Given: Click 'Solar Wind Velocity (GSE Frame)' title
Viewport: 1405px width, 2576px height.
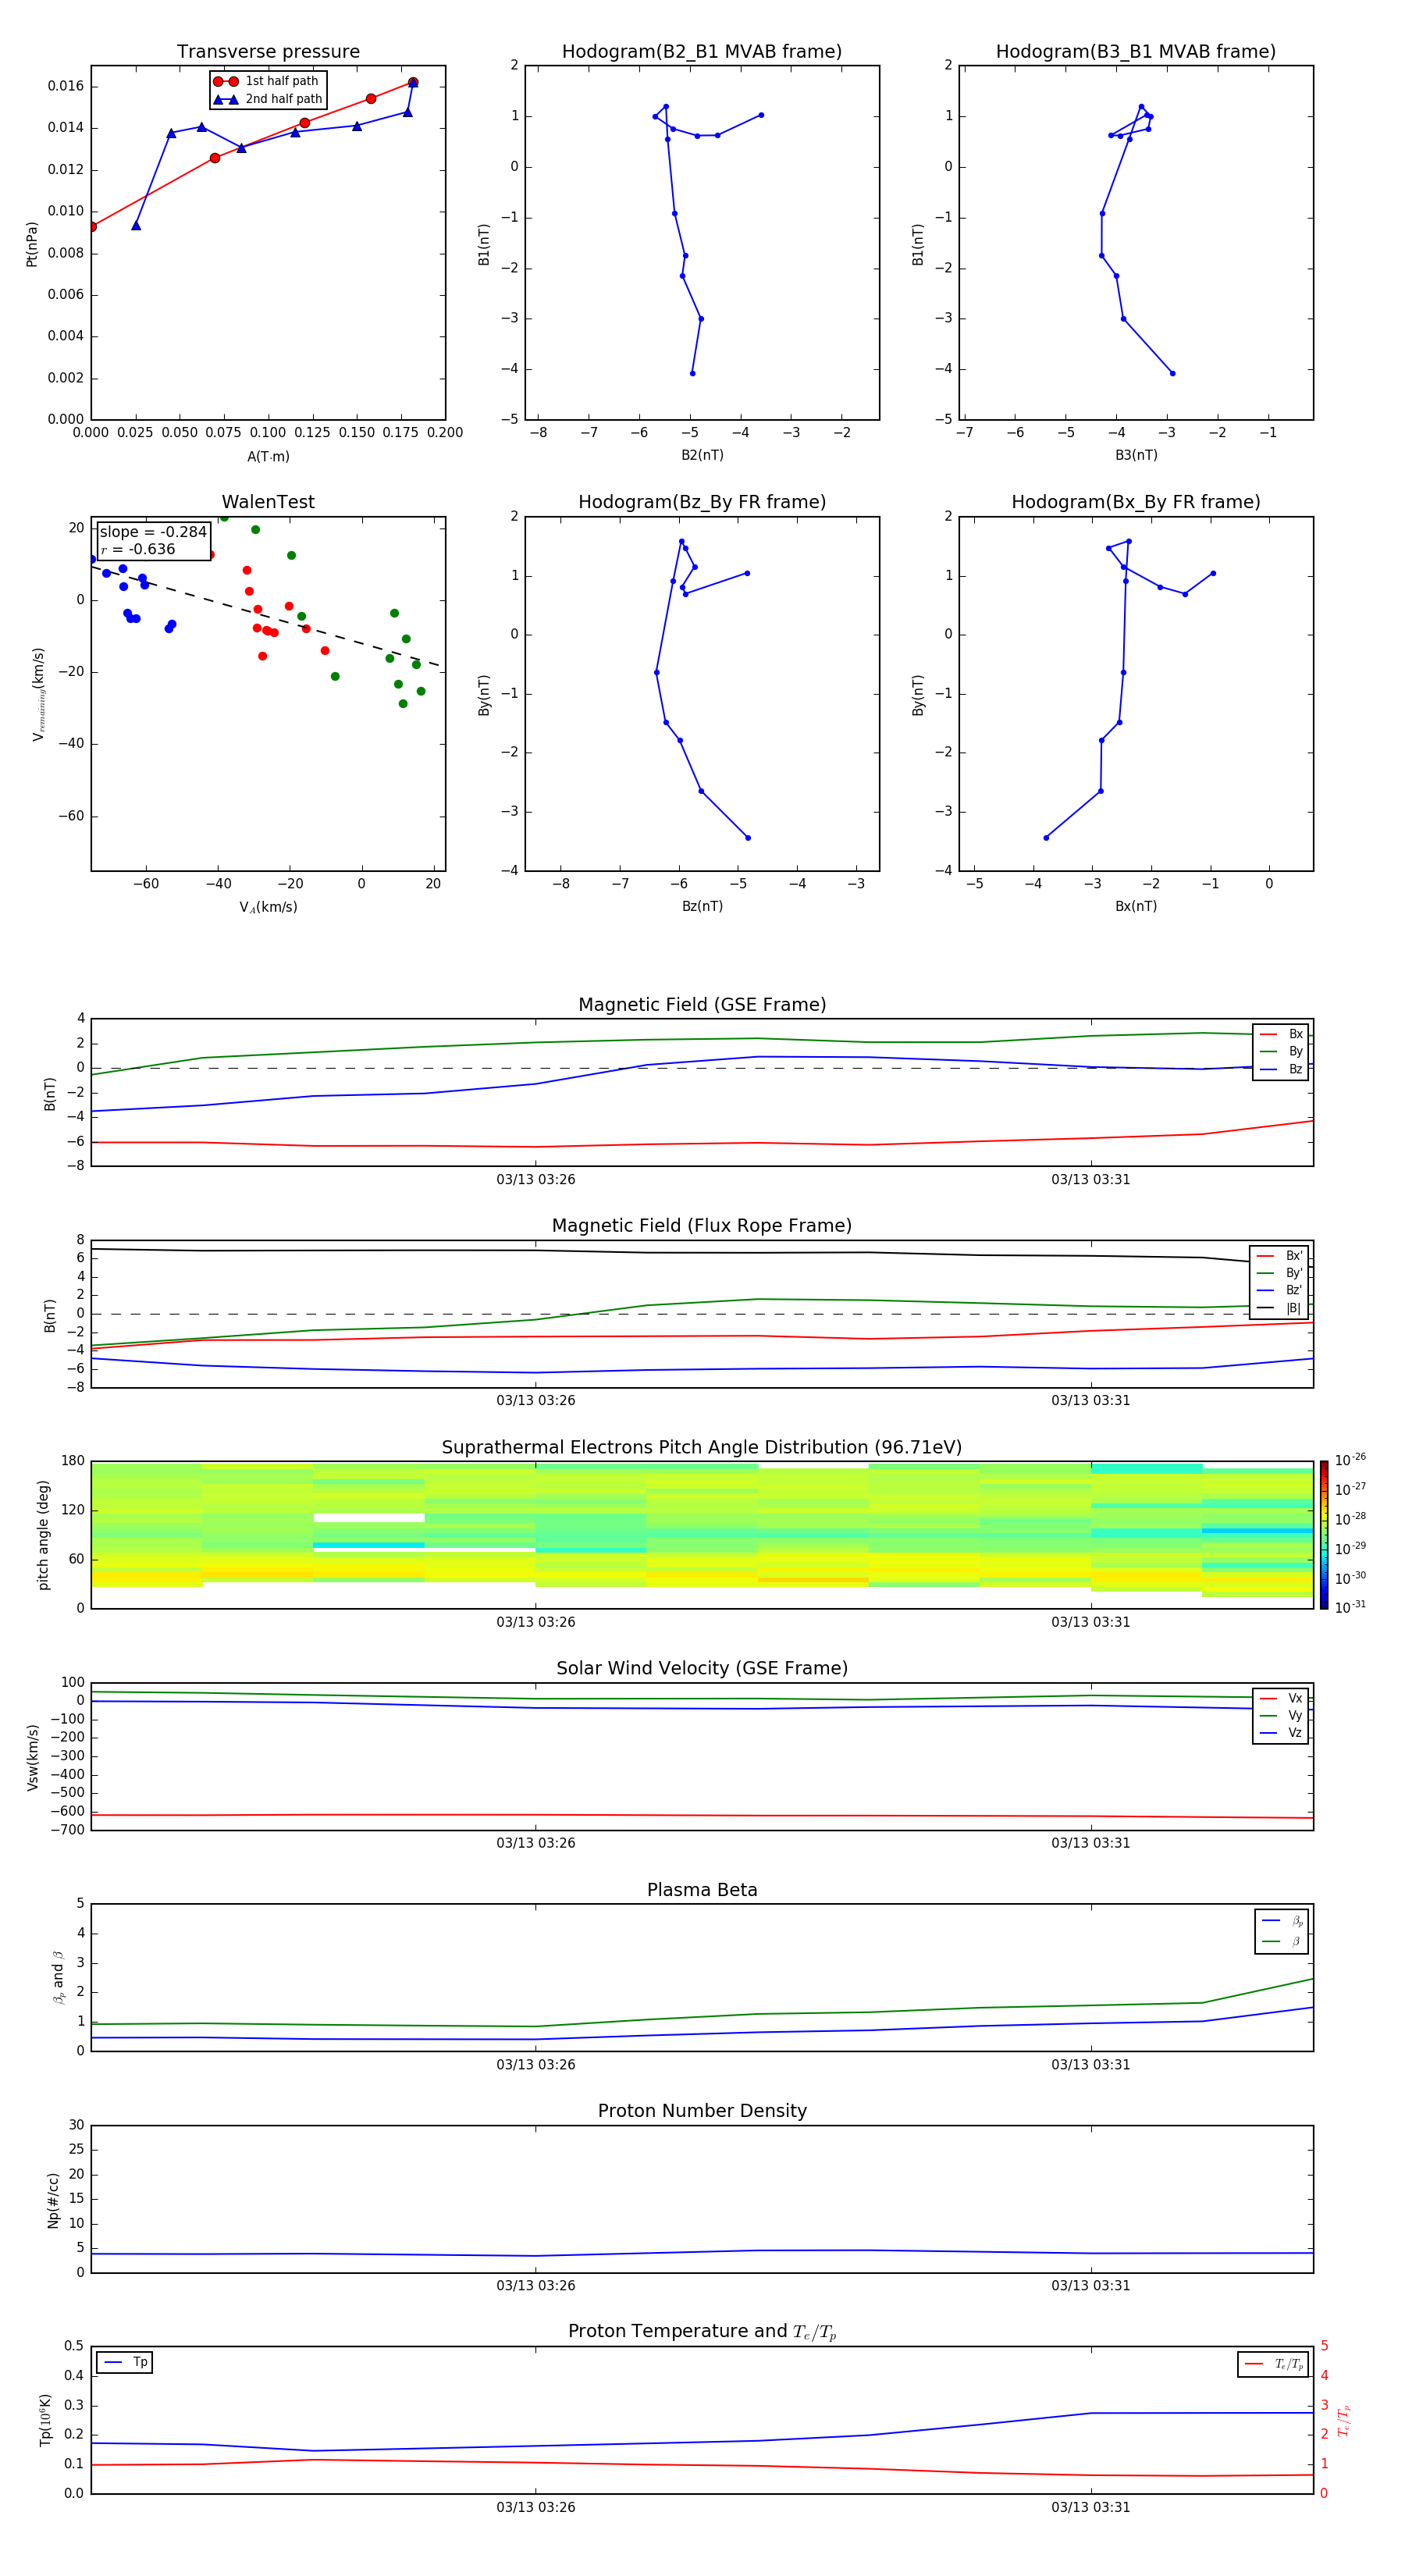Looking at the screenshot, I should tap(702, 1669).
